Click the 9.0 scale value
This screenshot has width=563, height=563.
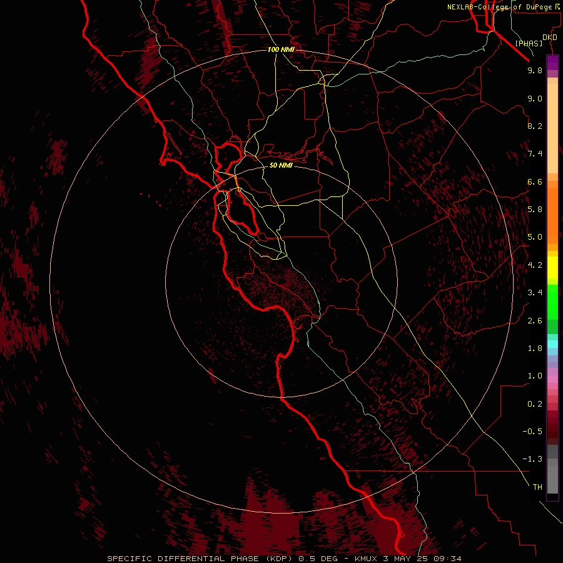[535, 98]
